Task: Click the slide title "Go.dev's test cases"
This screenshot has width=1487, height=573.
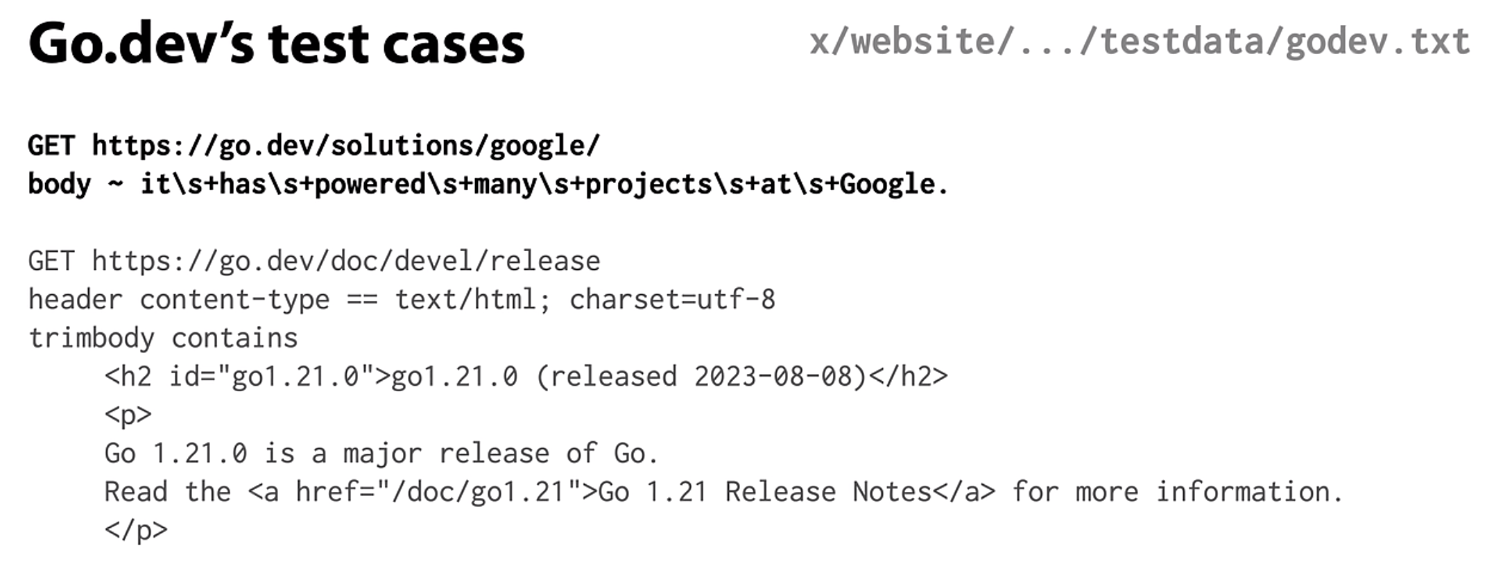Action: point(276,43)
